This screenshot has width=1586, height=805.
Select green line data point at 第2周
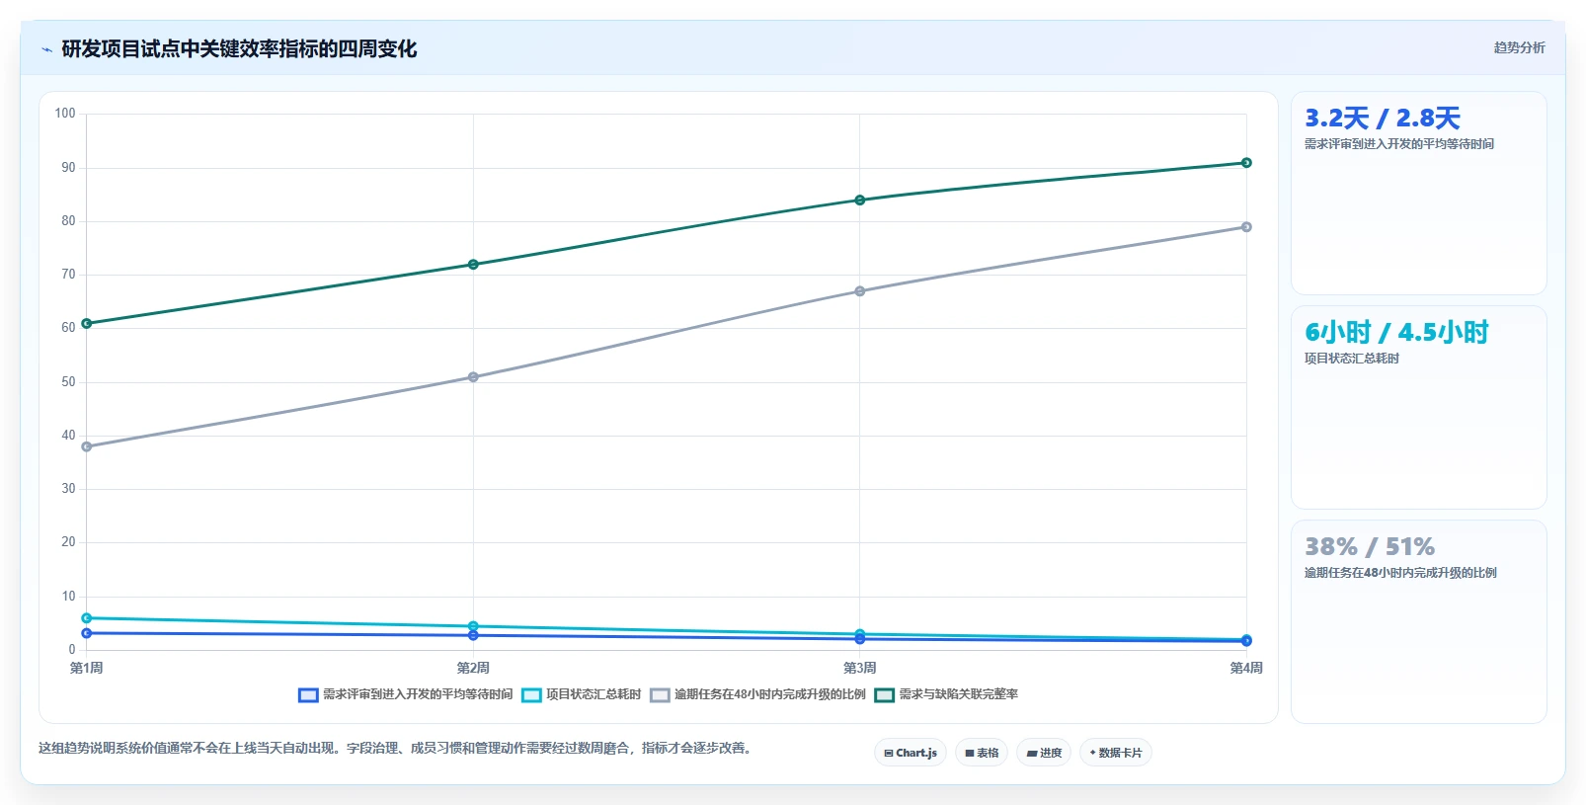tap(473, 265)
